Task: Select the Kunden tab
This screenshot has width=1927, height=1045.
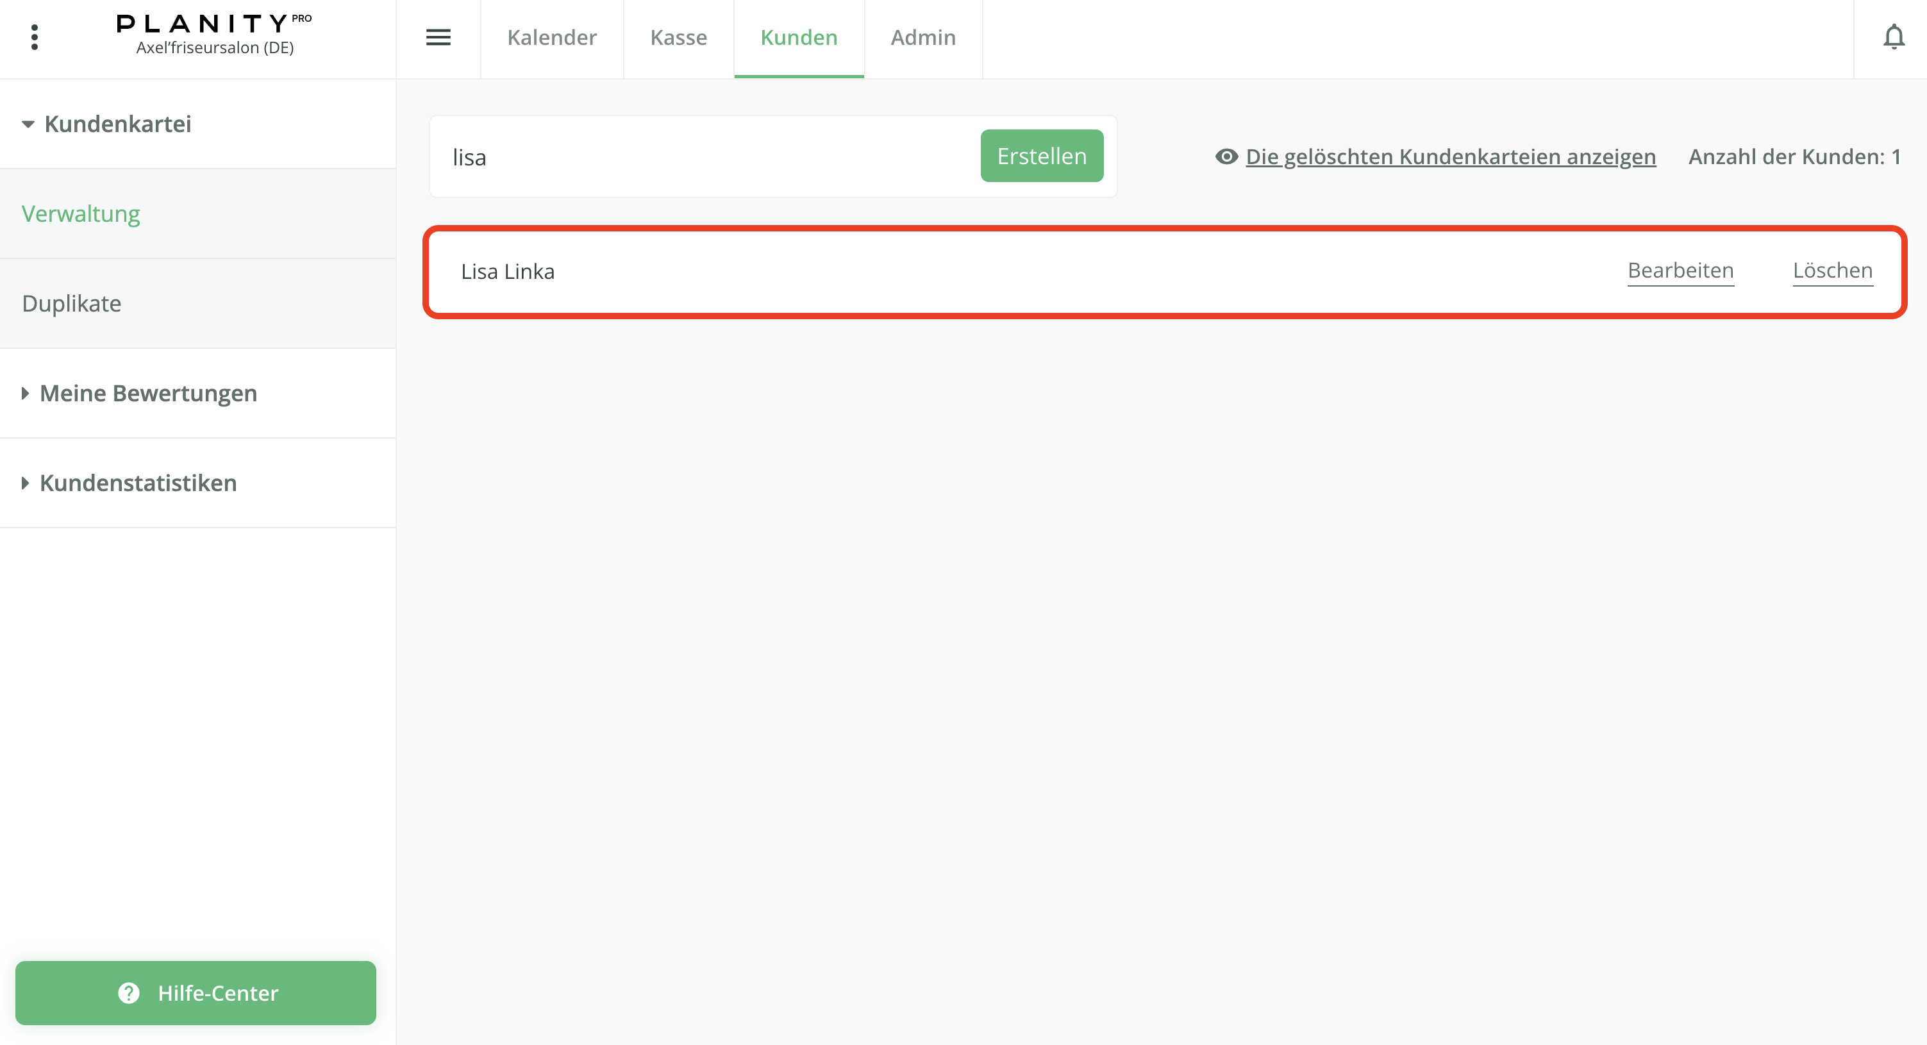Action: tap(798, 37)
